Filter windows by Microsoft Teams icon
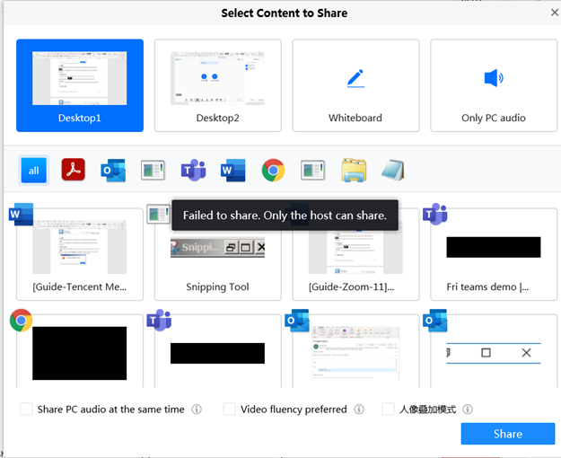 [193, 170]
